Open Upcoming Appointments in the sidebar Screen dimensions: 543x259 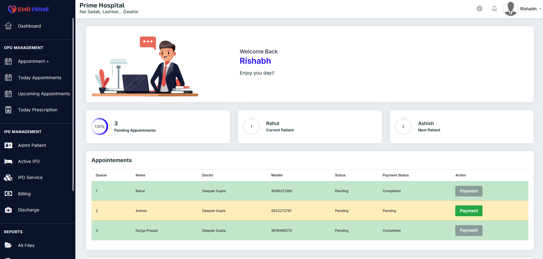click(44, 94)
